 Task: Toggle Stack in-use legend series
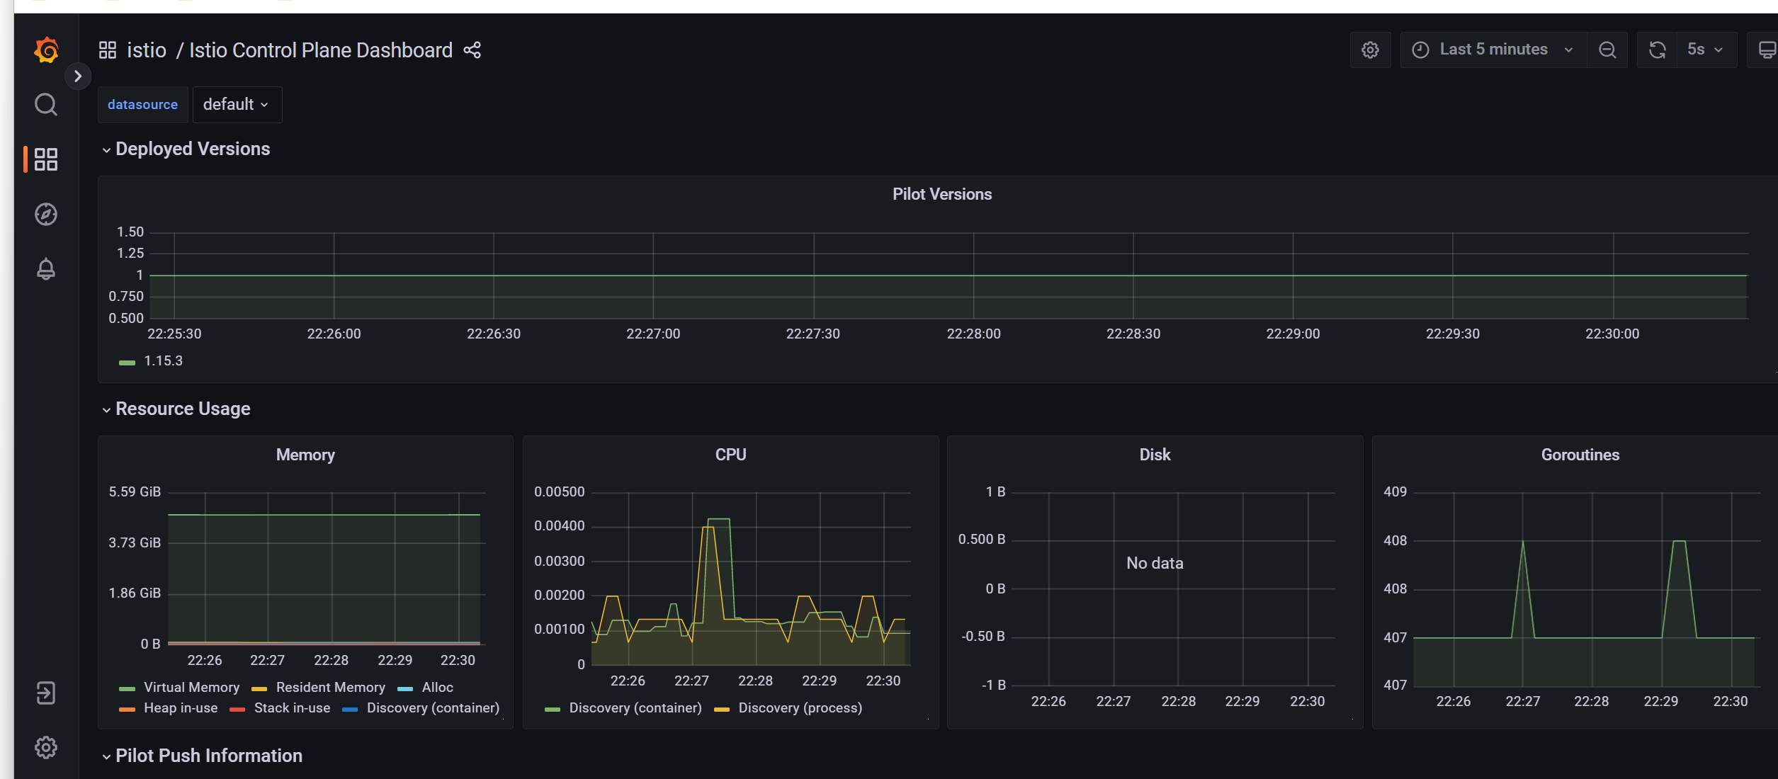point(292,707)
